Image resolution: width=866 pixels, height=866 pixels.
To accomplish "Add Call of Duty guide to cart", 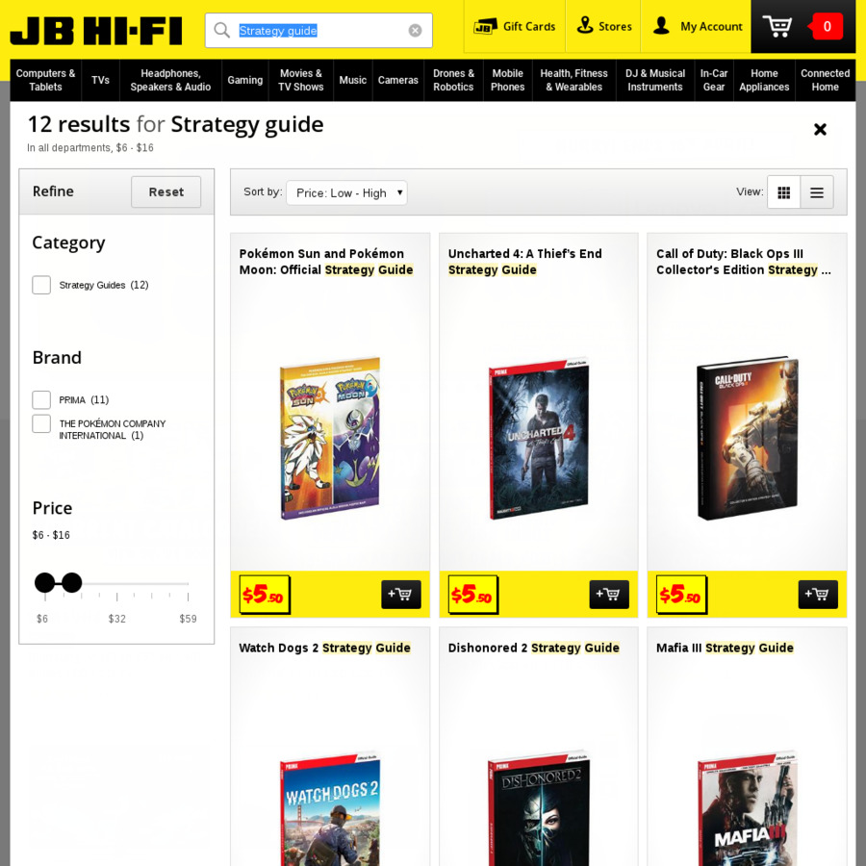I will 817,595.
